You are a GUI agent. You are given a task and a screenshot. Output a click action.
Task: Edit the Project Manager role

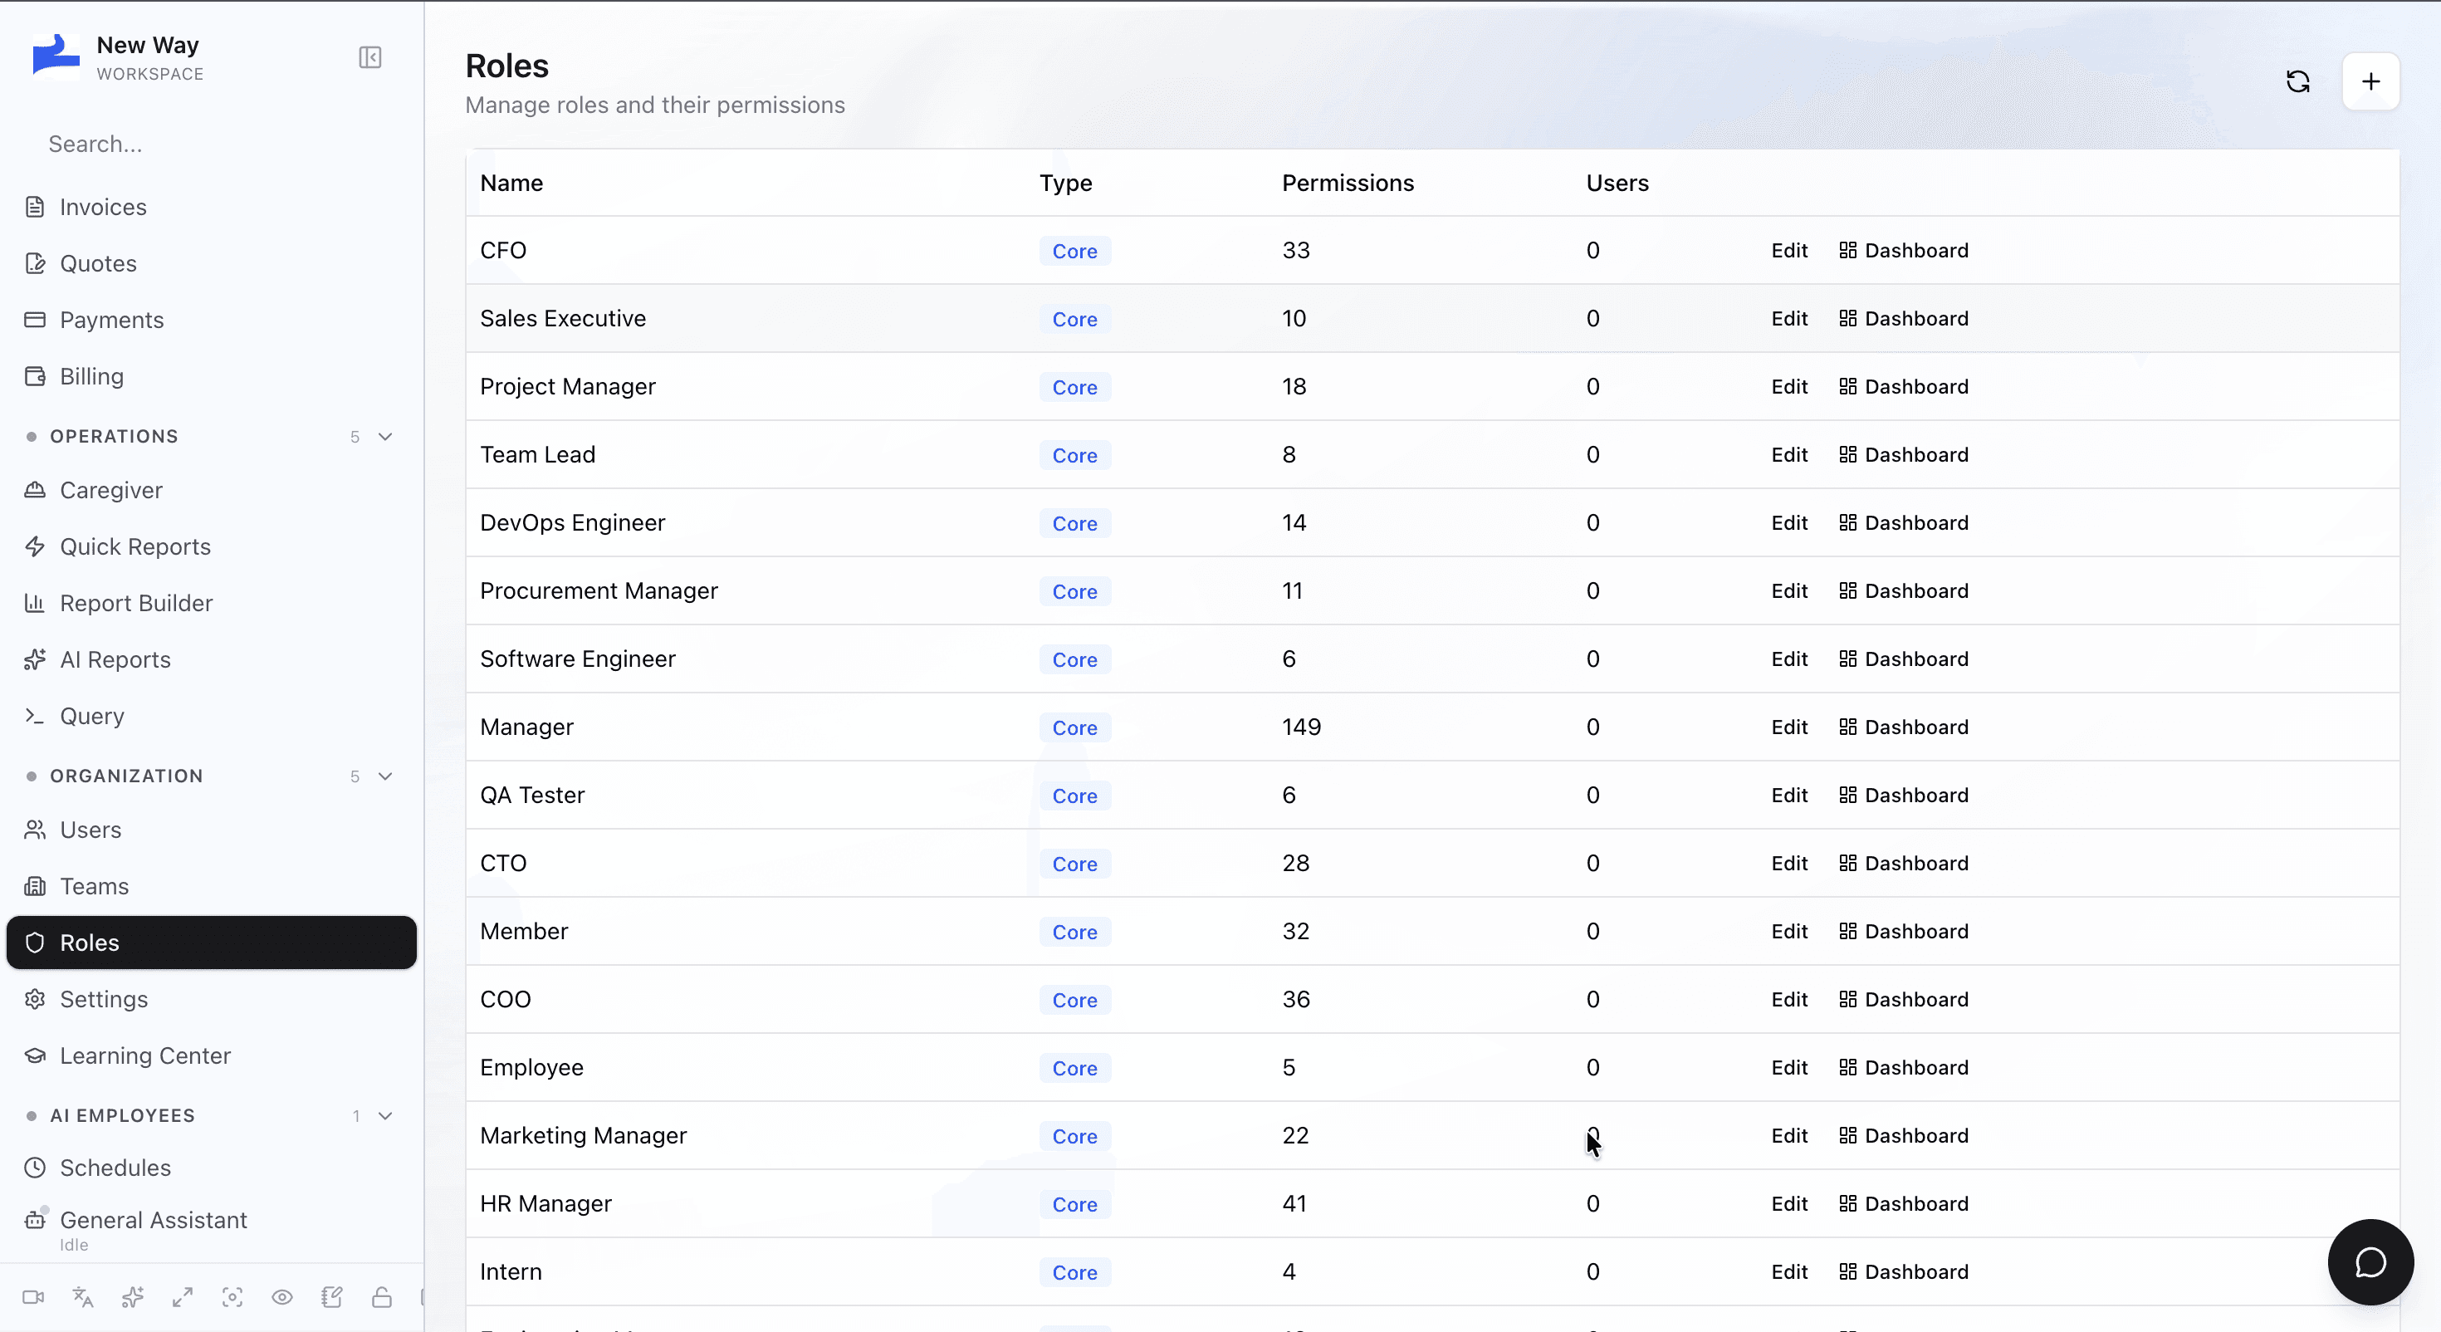(x=1789, y=387)
